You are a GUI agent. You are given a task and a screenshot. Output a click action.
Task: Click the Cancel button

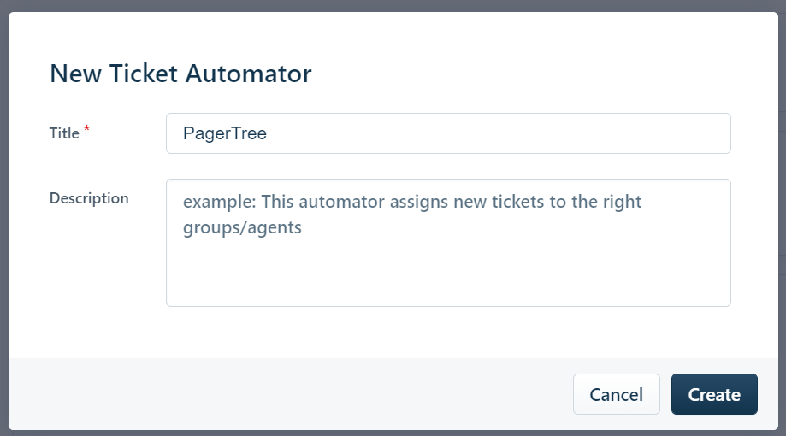[616, 394]
